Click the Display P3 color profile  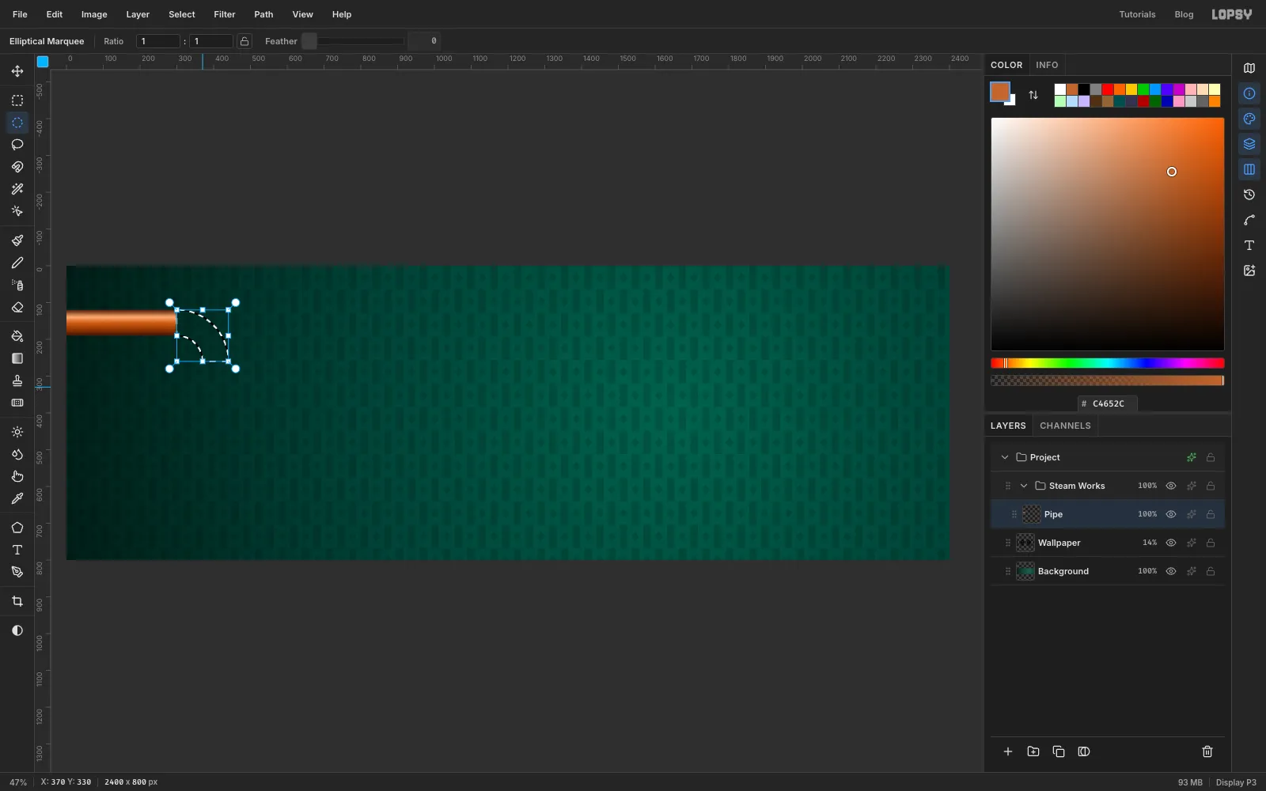(1236, 782)
